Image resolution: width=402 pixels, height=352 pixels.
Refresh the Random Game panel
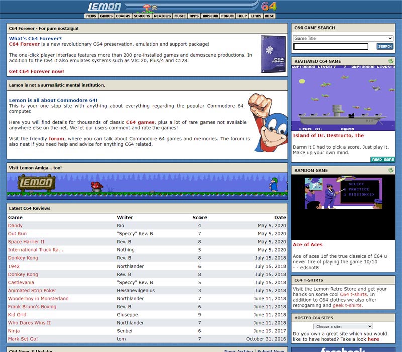coord(391,170)
